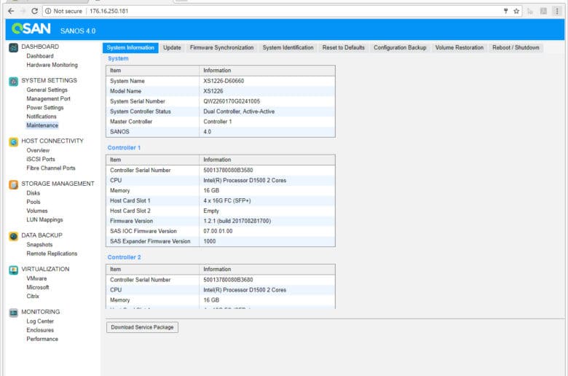
Task: Open Enclosures monitoring page
Action: (x=40, y=330)
